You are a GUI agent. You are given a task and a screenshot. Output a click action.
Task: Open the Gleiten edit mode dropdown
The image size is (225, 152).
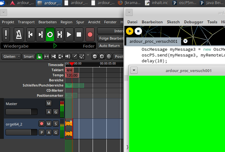(12, 57)
